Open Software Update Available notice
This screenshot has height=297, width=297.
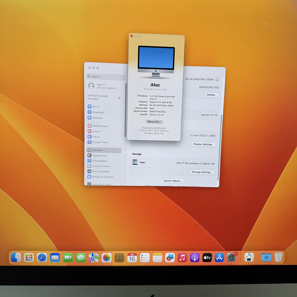[x=104, y=97]
